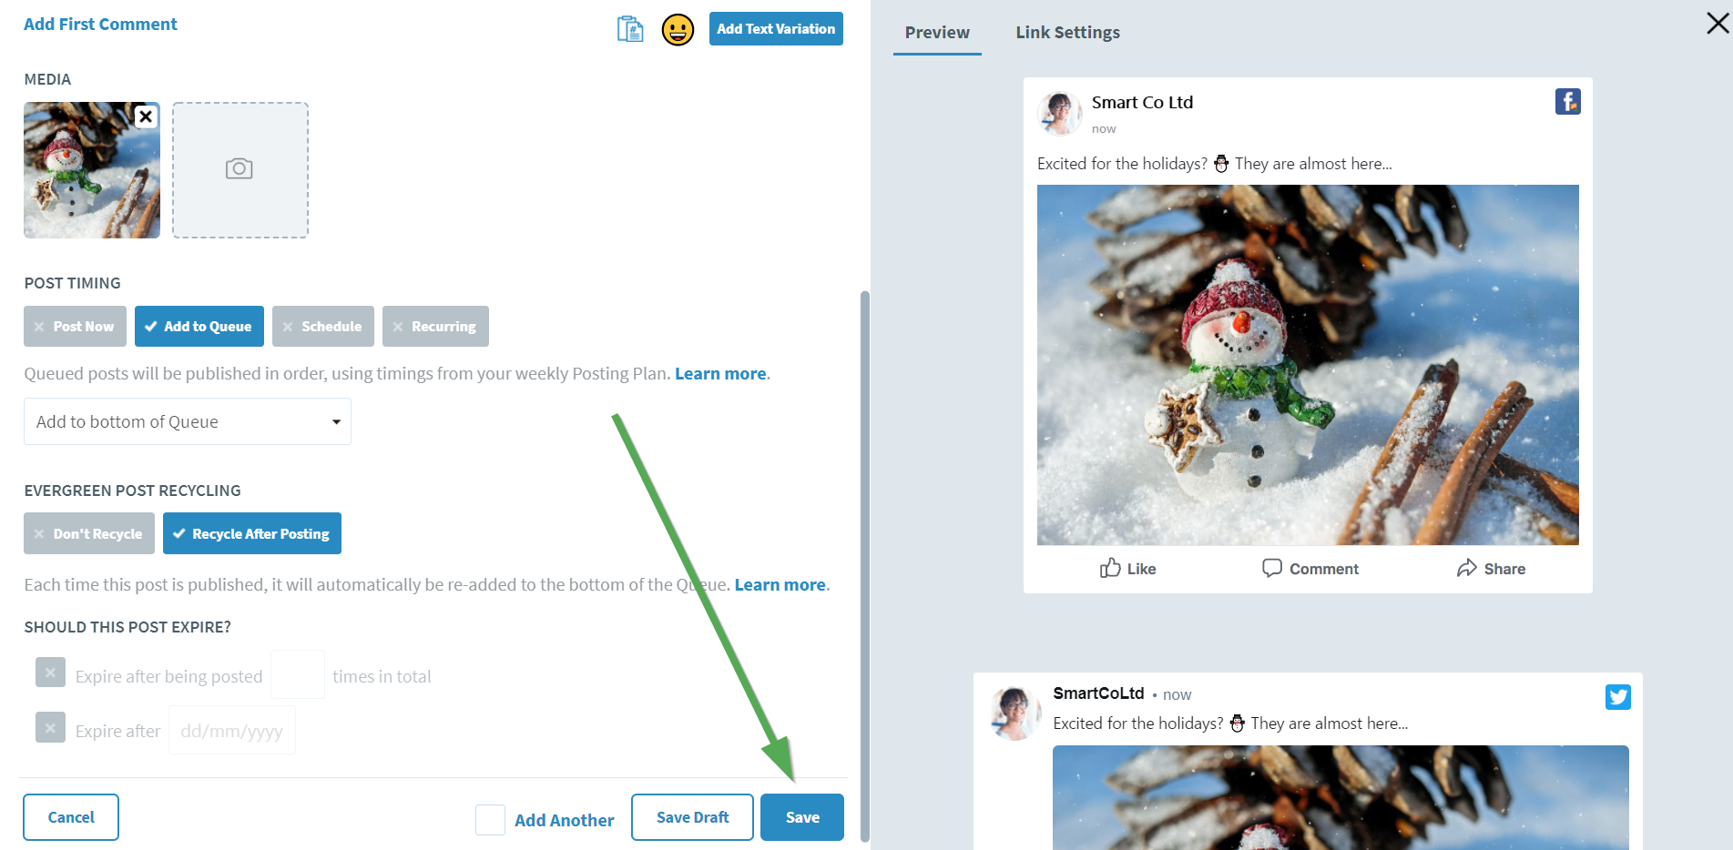Check the Add Another checkbox
1733x850 pixels.
[490, 820]
